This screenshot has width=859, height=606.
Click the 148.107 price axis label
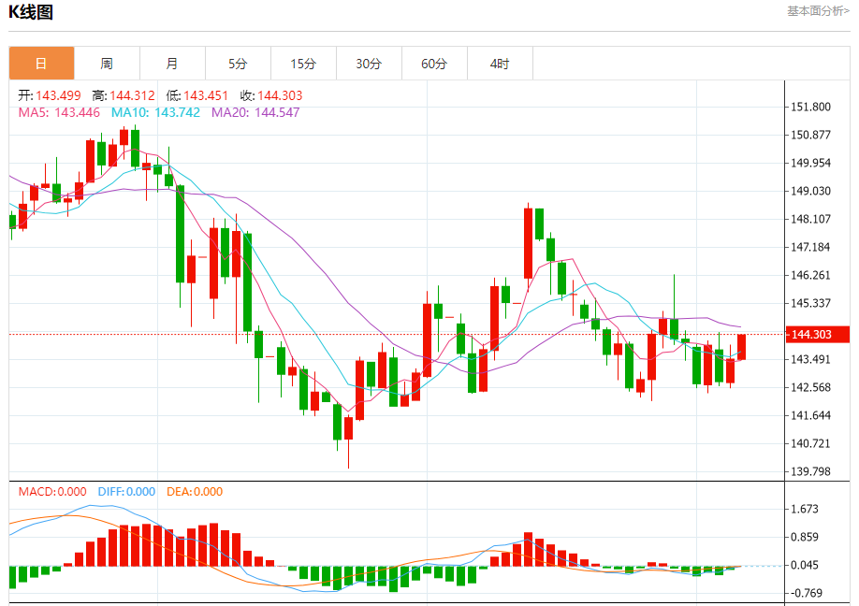tap(810, 219)
